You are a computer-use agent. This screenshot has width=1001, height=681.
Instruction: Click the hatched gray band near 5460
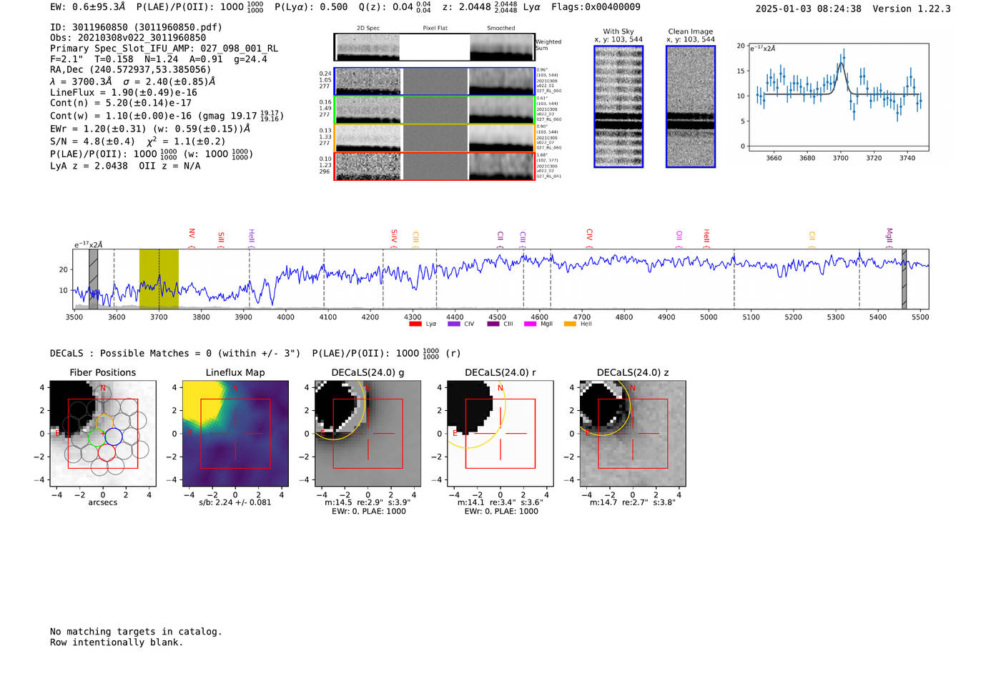(904, 279)
